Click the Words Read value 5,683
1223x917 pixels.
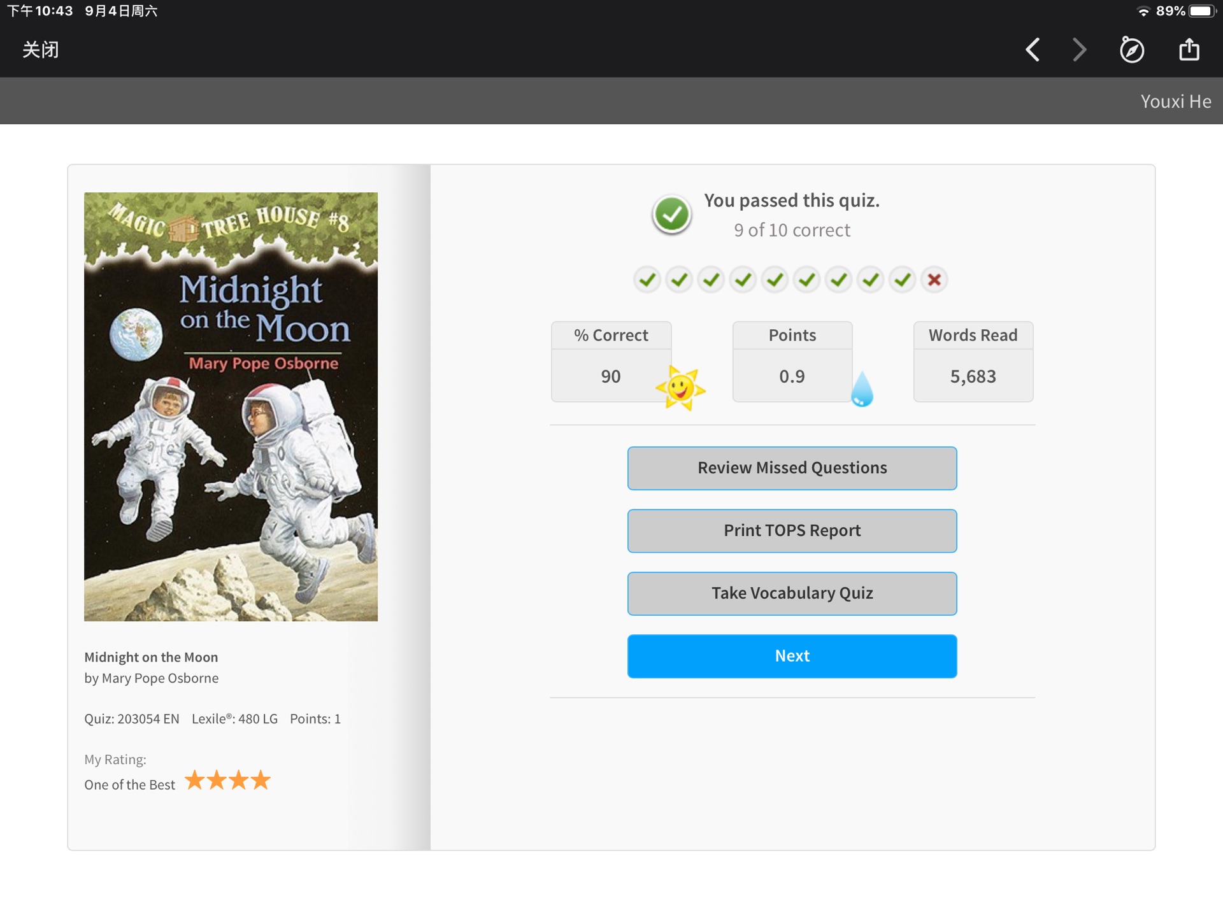pos(973,376)
